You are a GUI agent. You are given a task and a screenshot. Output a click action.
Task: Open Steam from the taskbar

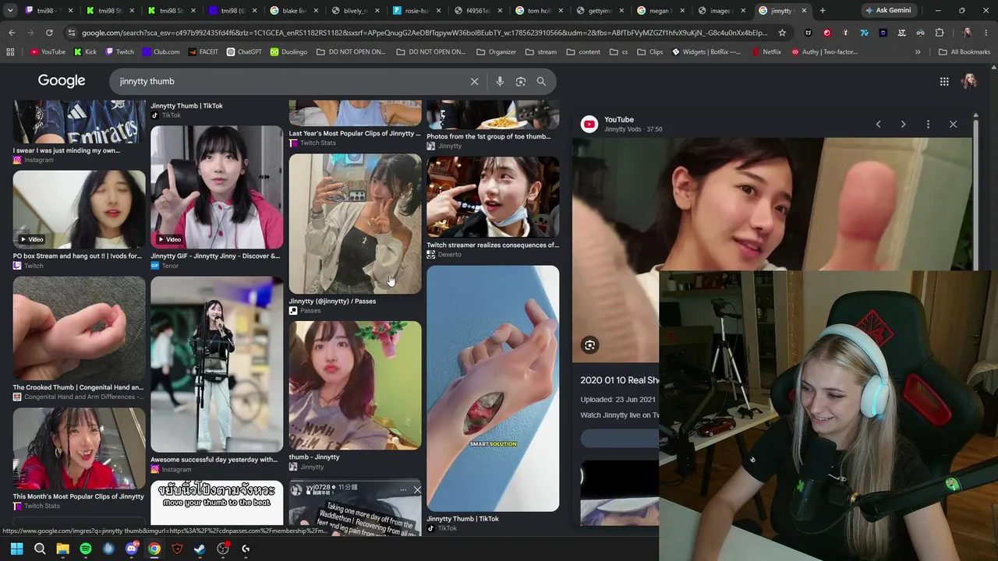[200, 549]
